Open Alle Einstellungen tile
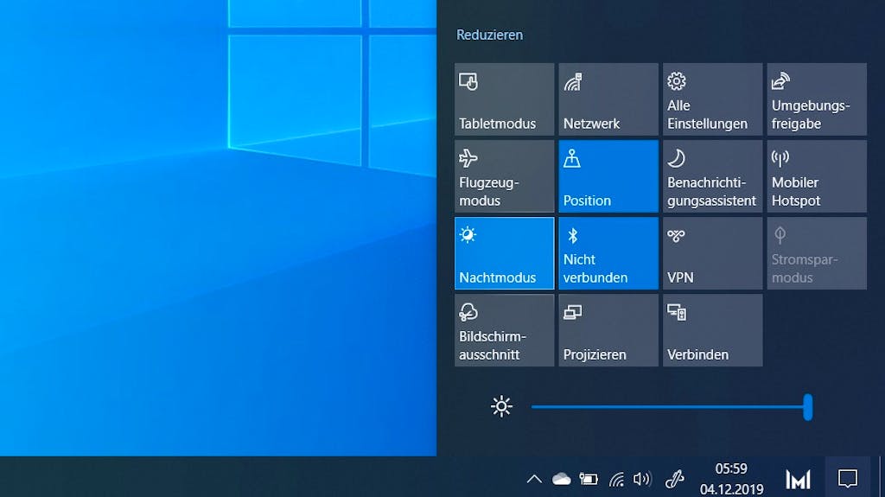The width and height of the screenshot is (885, 497). 712,99
